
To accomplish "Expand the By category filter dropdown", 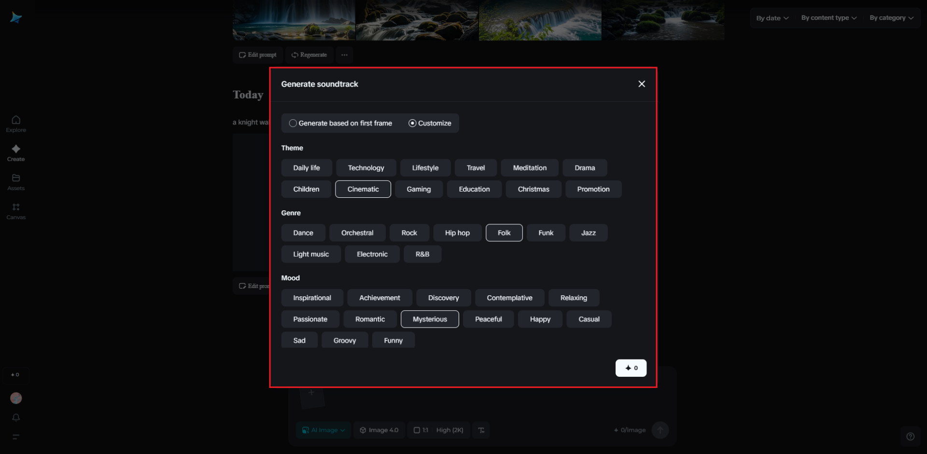I will tap(891, 18).
